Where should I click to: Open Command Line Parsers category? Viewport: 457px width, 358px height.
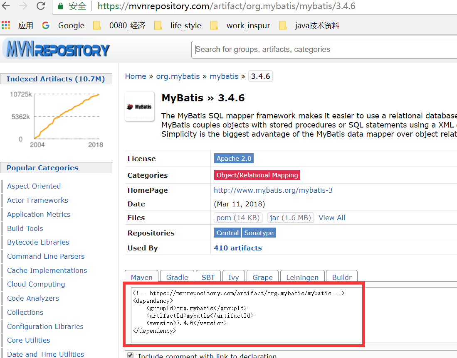(46, 256)
